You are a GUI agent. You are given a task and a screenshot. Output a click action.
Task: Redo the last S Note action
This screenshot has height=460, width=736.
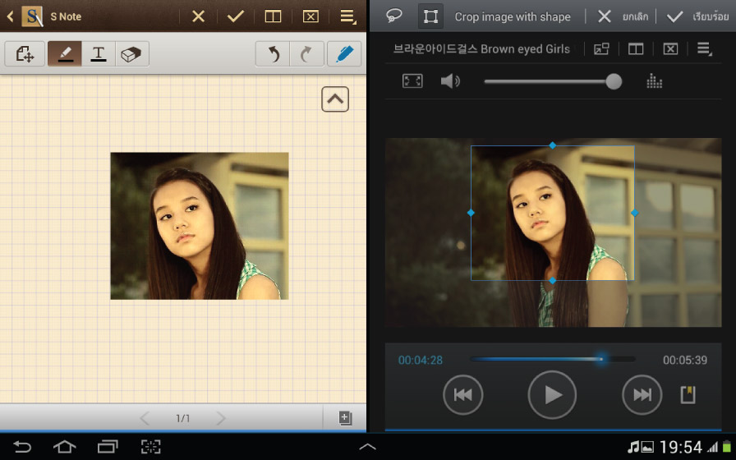306,53
